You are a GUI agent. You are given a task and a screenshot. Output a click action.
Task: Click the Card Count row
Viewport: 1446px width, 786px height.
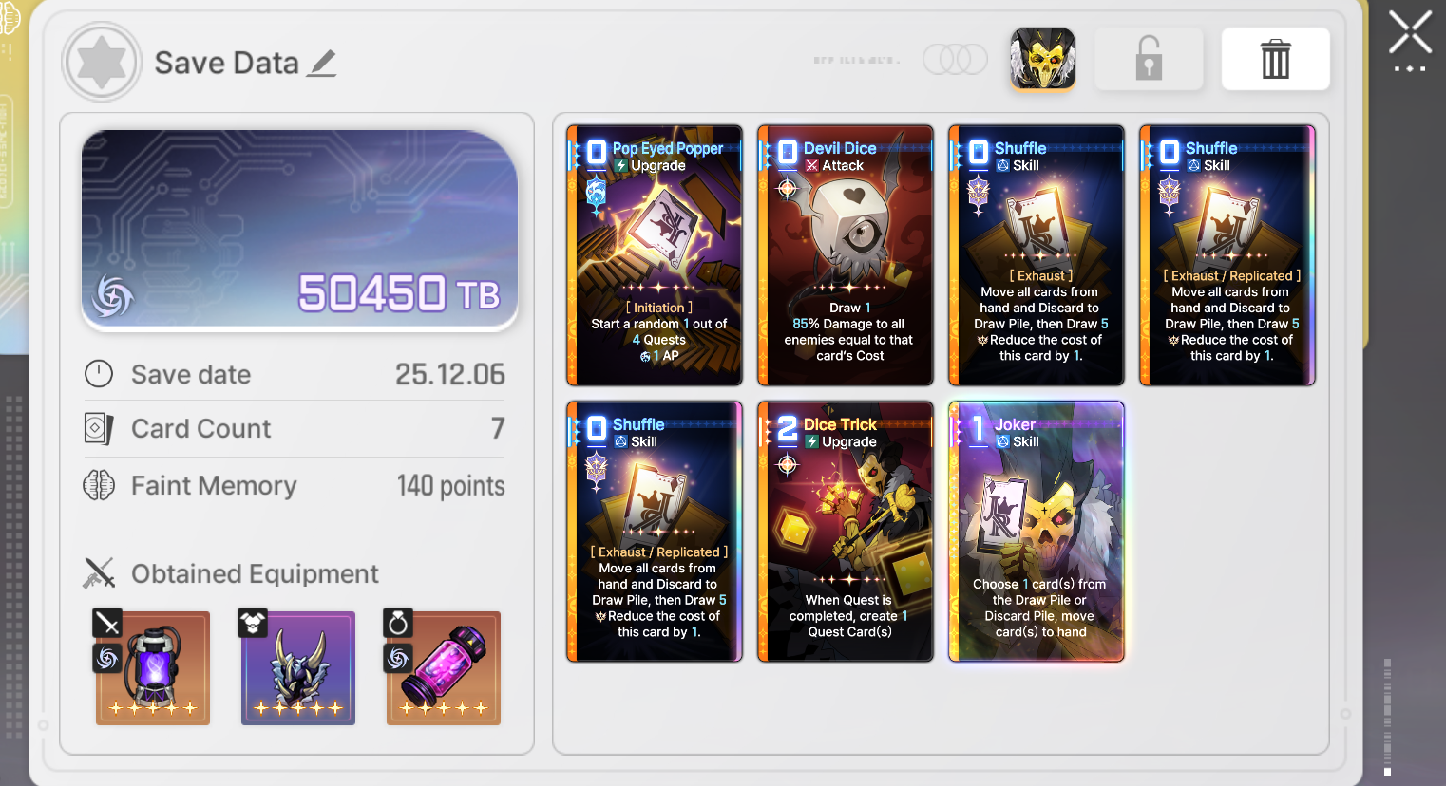pos(295,429)
